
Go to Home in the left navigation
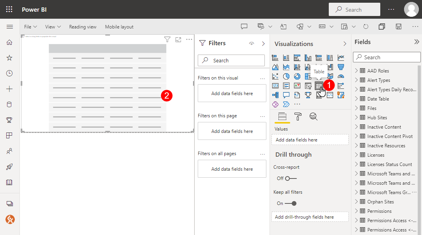(9, 42)
